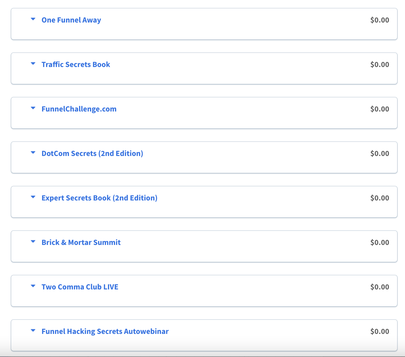This screenshot has height=357, width=405.
Task: Expand the Expert Secrets Book arrow
Action: coord(33,197)
